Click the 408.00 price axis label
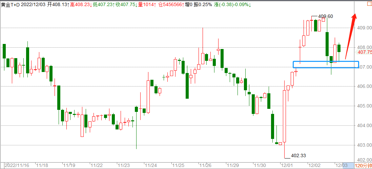The image size is (372, 169). pos(365,47)
